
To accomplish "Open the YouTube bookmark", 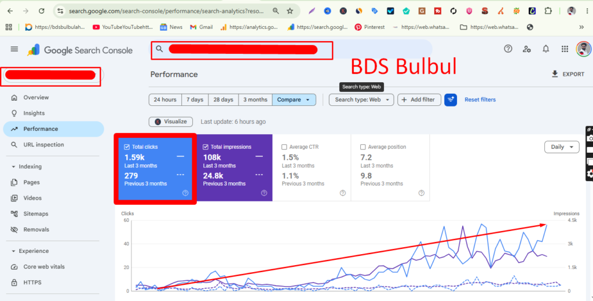I will pyautogui.click(x=123, y=27).
